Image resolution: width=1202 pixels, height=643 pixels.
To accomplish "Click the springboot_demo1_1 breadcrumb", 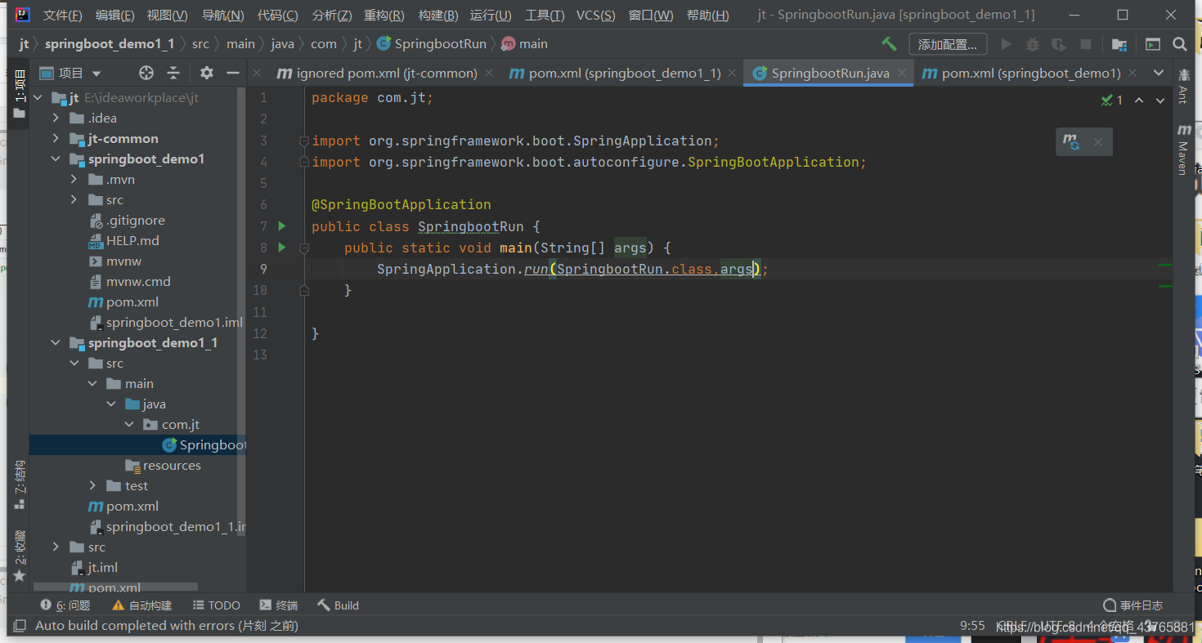I will (x=110, y=44).
